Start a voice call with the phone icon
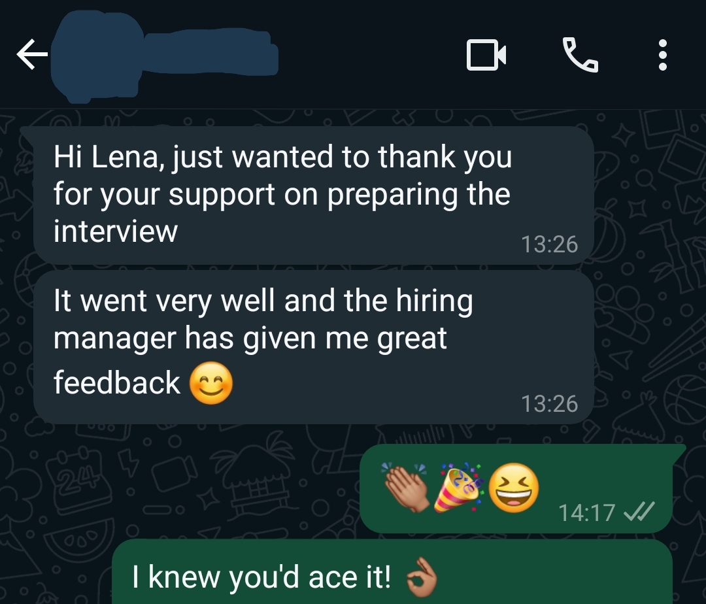Image resolution: width=706 pixels, height=604 pixels. [x=580, y=54]
